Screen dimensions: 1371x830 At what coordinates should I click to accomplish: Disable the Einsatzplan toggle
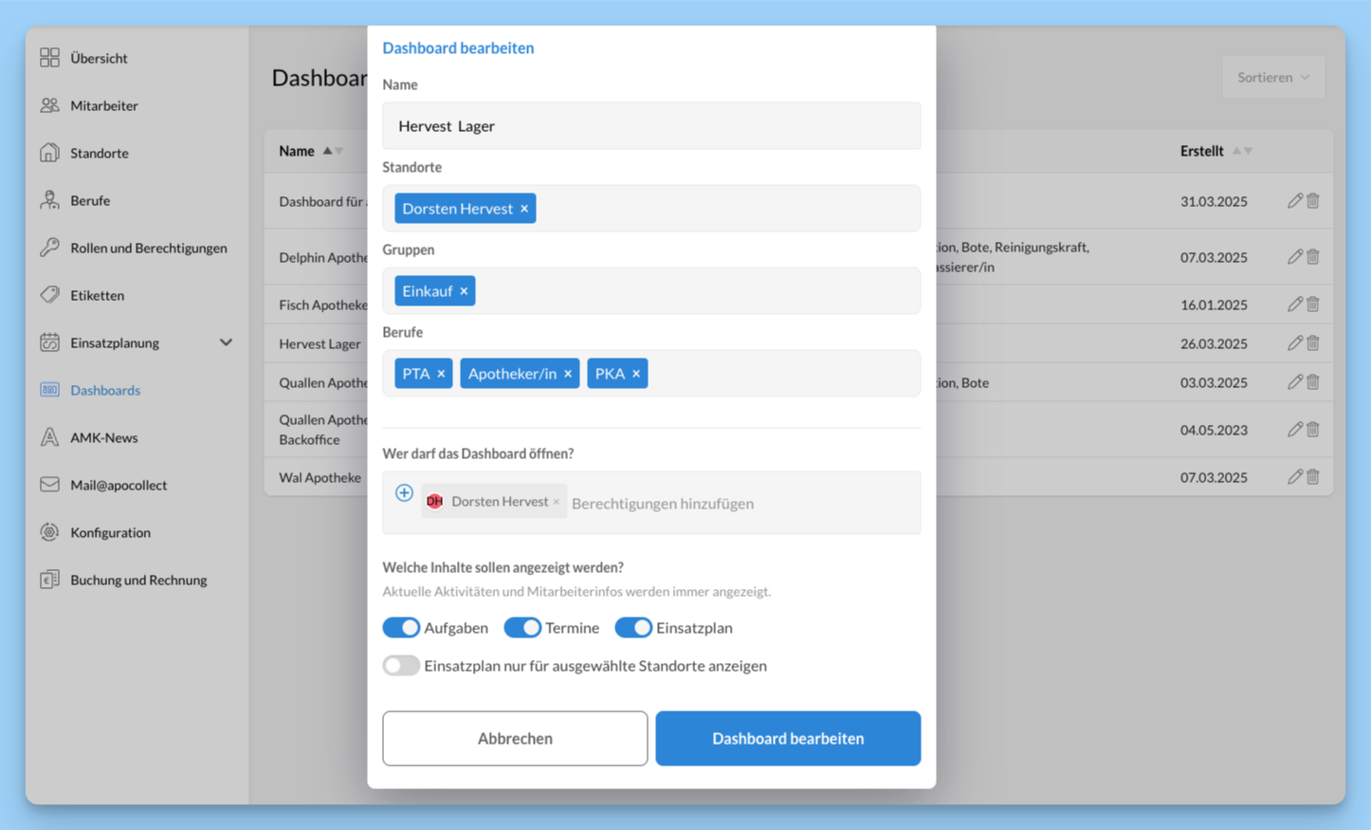click(x=633, y=628)
